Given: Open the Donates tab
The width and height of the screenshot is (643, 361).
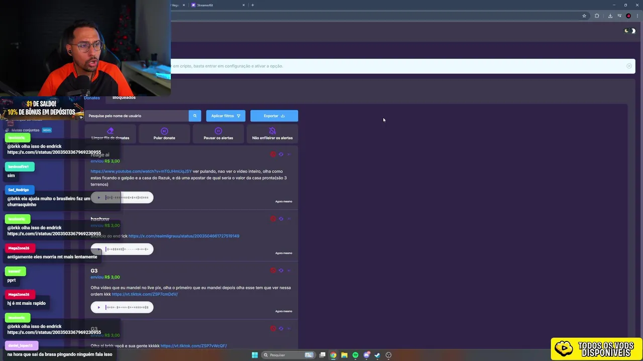Looking at the screenshot, I should click(91, 98).
